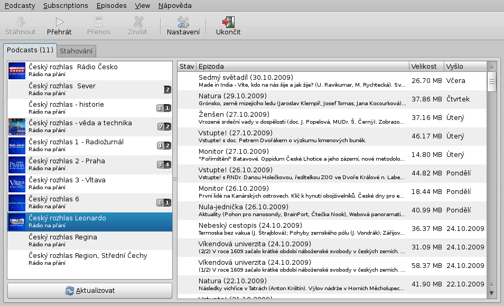
Task: Click the pane splitter handle between lists
Action: tap(175, 179)
